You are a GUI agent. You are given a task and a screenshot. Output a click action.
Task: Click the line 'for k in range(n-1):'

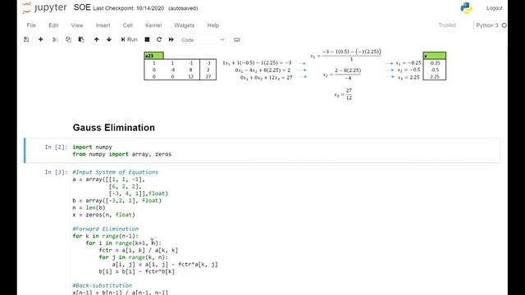[106, 236]
